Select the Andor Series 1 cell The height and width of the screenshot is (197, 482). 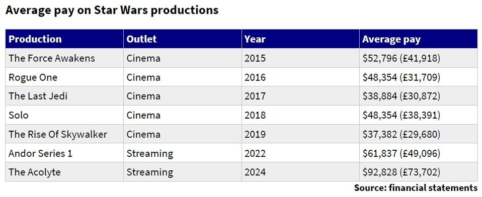click(x=64, y=153)
